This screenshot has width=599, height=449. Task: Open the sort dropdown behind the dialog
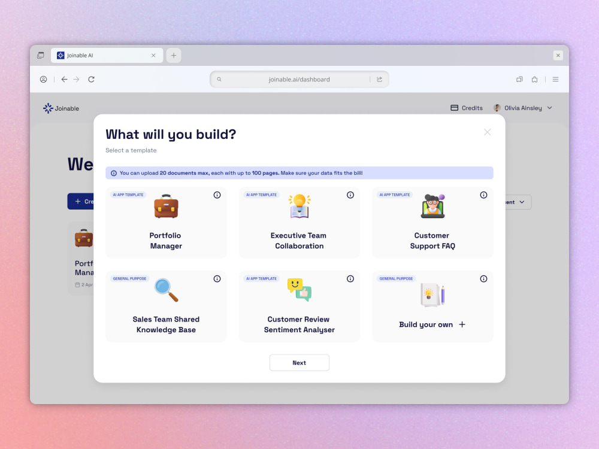click(518, 202)
